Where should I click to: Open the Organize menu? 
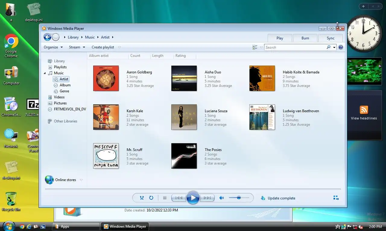pyautogui.click(x=53, y=47)
